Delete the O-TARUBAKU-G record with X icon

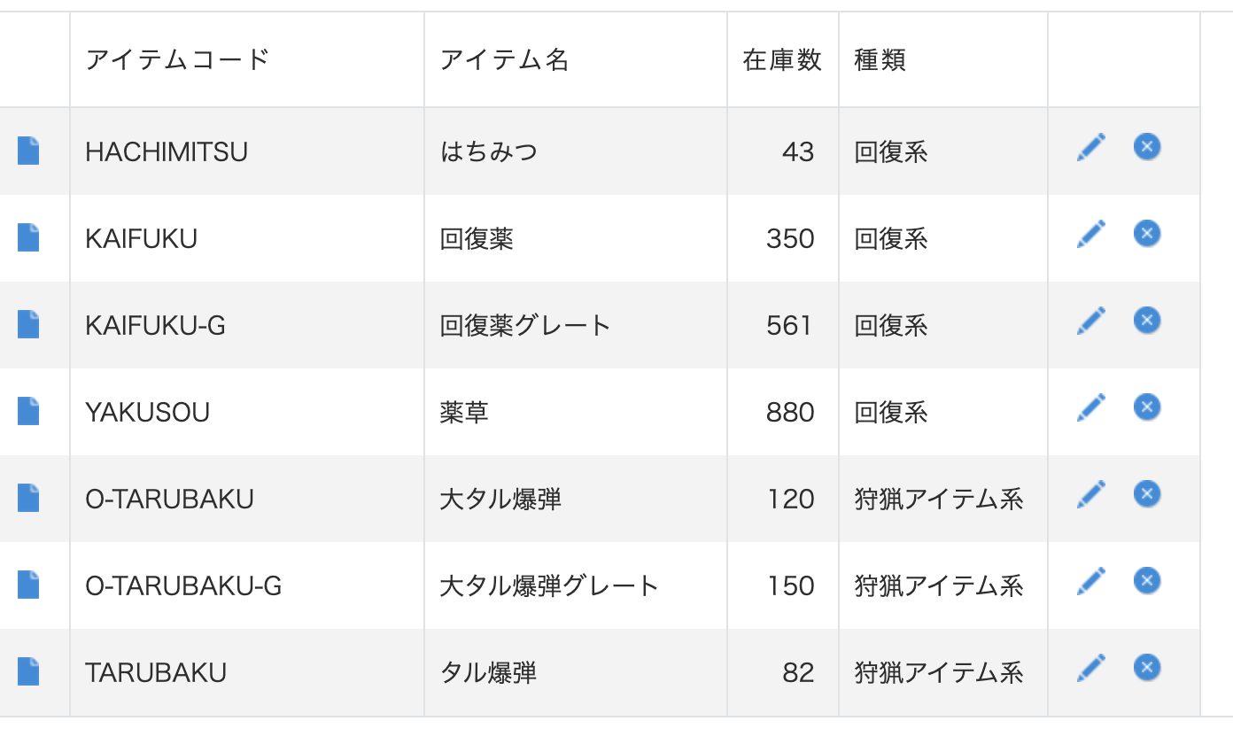1147,580
